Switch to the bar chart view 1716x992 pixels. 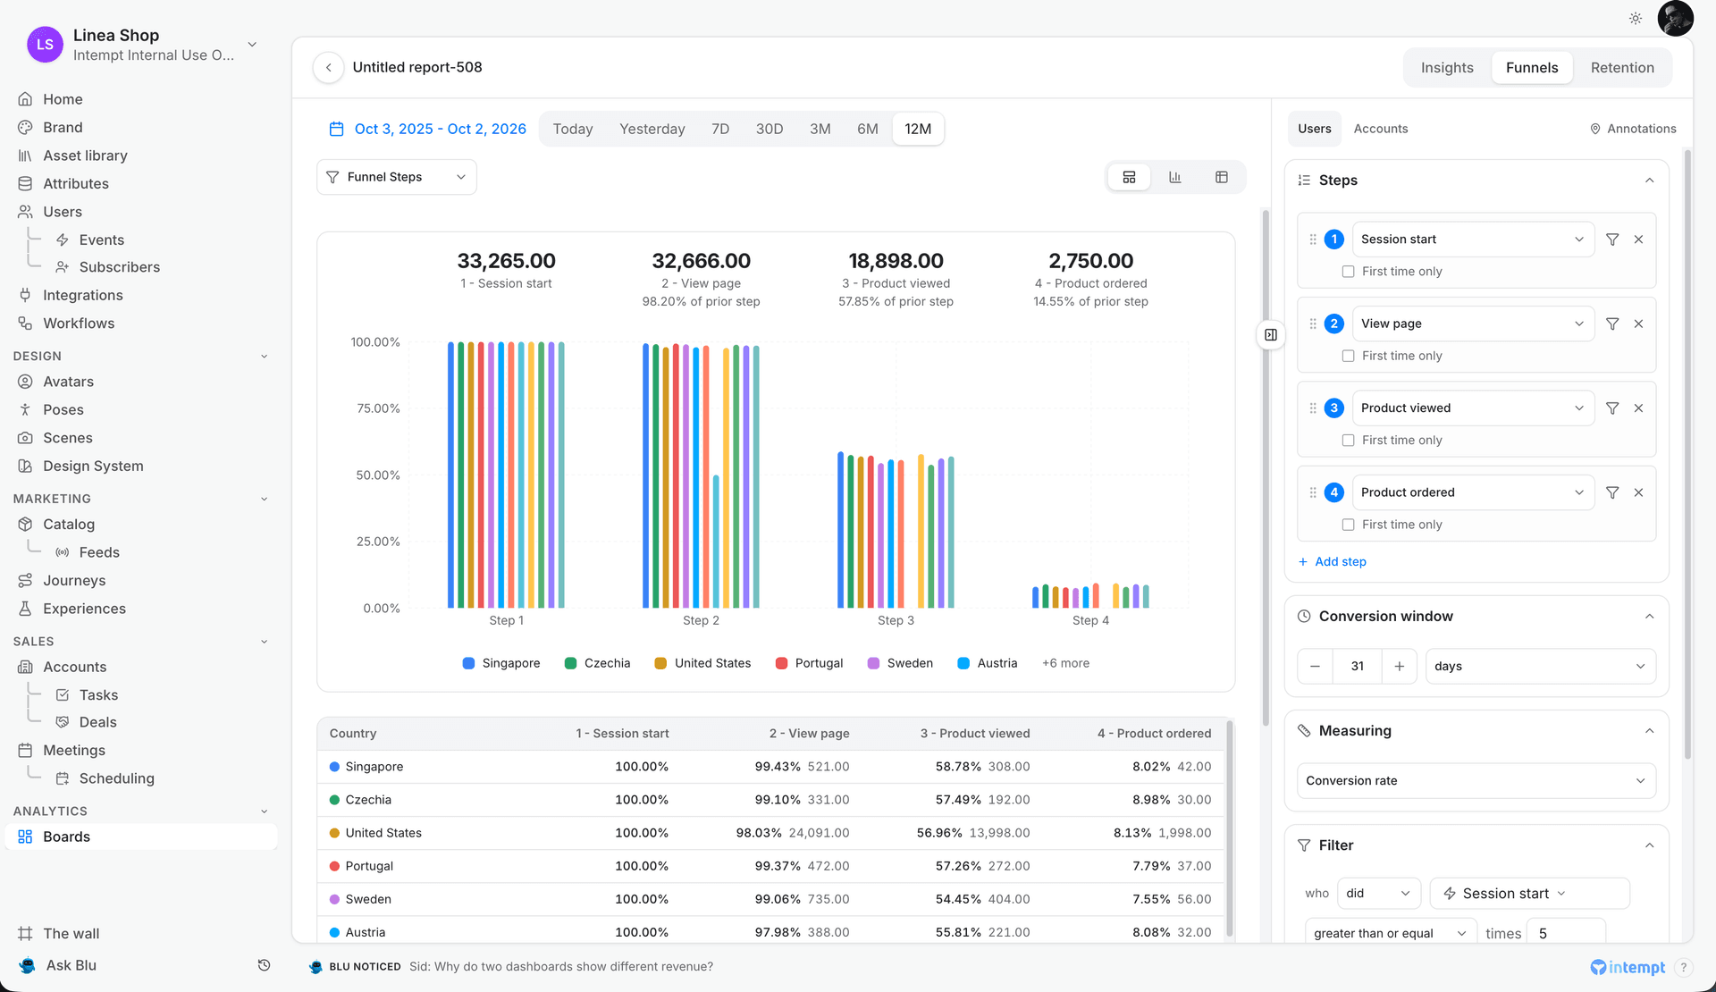(x=1175, y=177)
